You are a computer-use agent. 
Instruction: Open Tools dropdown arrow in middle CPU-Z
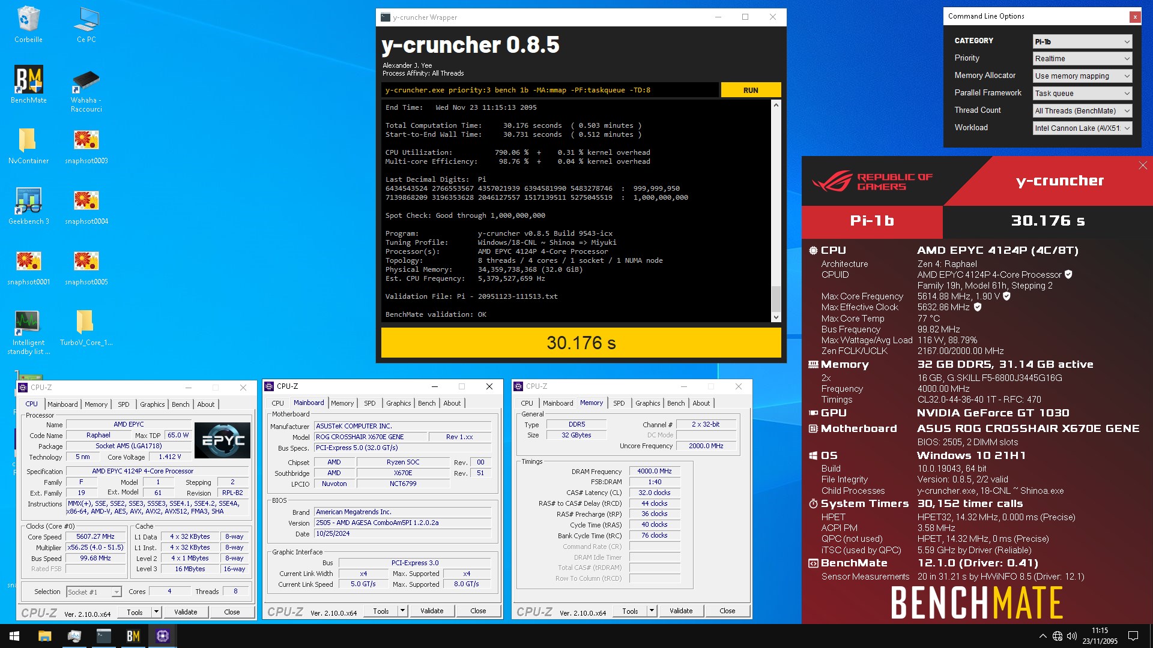pyautogui.click(x=403, y=611)
